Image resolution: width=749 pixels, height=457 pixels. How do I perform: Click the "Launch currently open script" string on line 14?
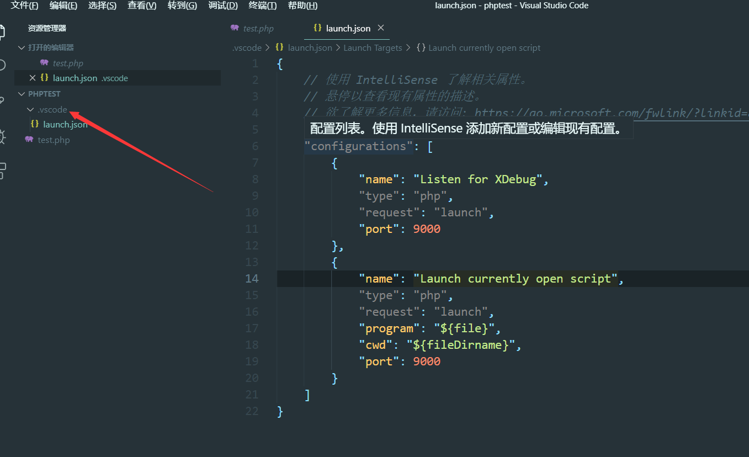[516, 278]
